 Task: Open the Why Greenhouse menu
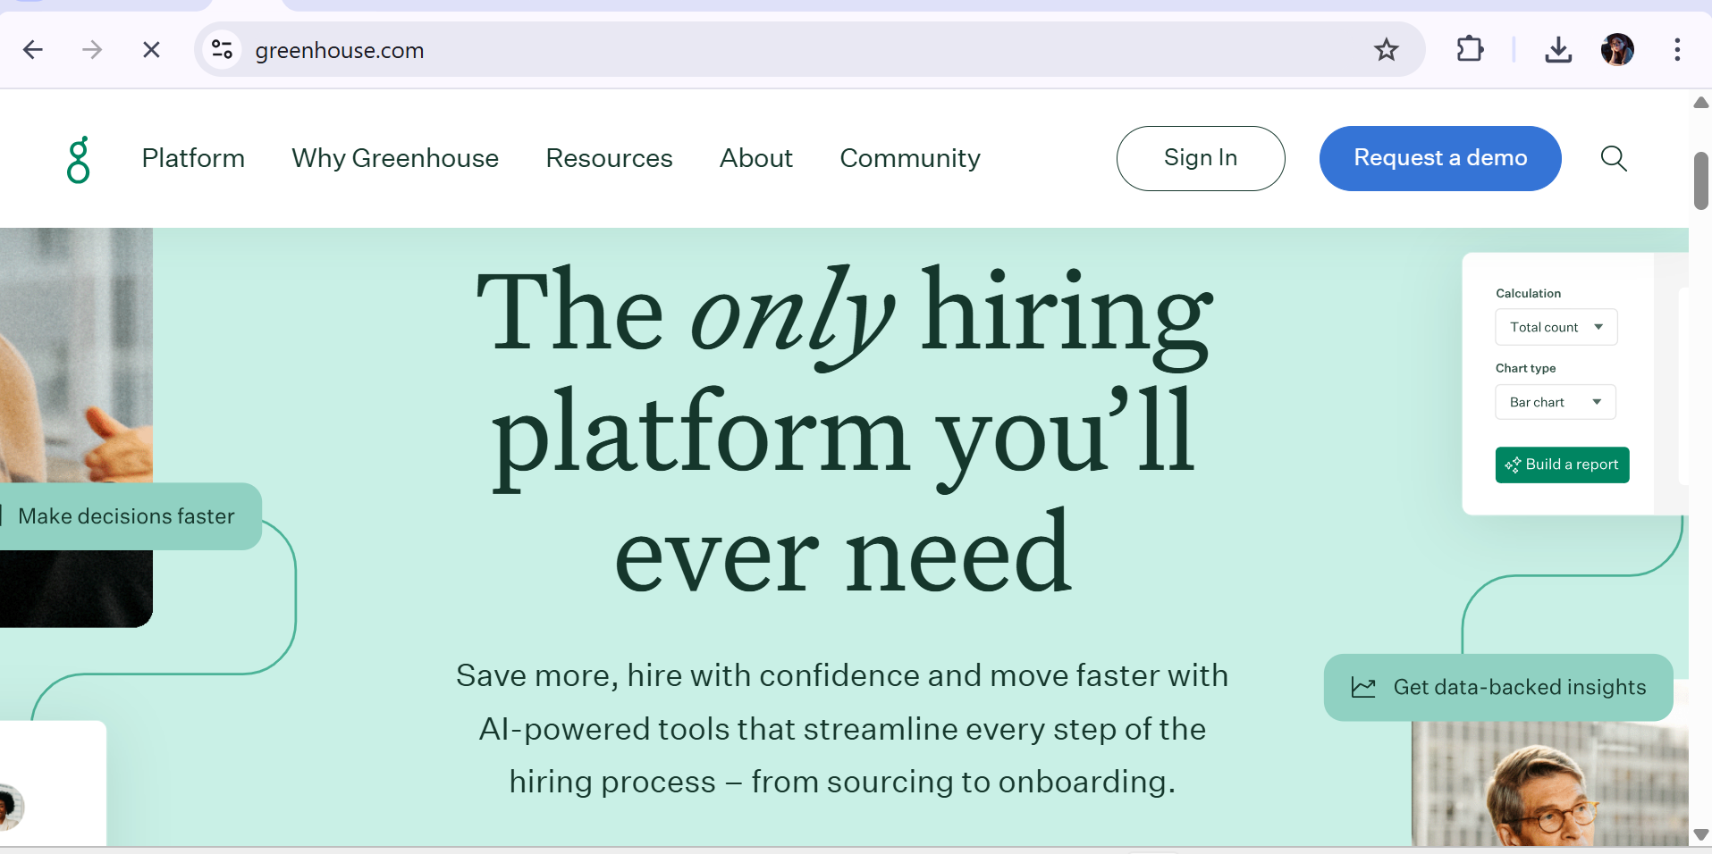point(395,158)
